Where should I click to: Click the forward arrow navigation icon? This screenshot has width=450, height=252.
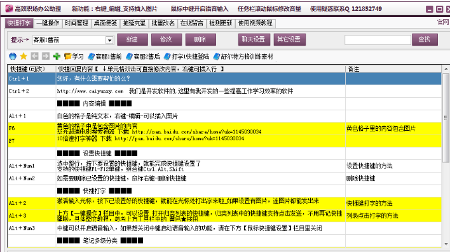coord(45,56)
